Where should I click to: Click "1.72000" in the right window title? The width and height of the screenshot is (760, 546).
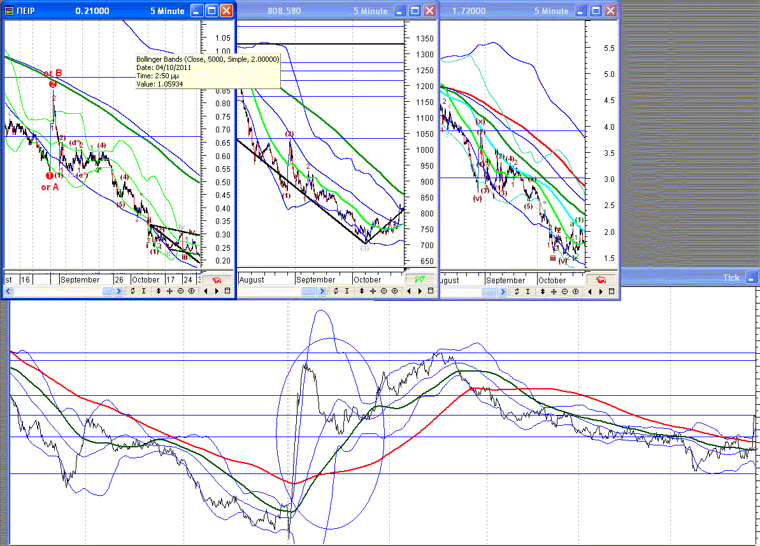point(469,11)
